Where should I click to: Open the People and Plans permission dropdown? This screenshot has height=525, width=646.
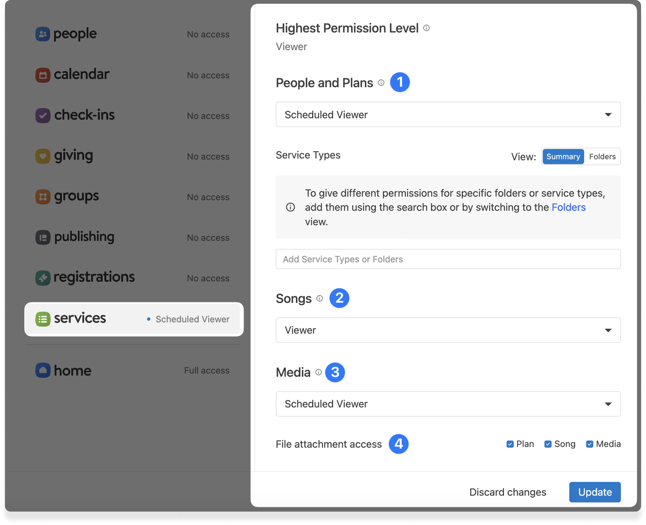pos(448,114)
